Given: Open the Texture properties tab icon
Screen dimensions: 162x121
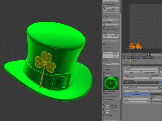Looking at the screenshot, I should pyautogui.click(x=148, y=57).
